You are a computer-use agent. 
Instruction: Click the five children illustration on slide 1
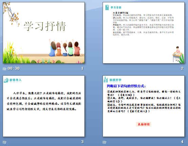pos(65,48)
